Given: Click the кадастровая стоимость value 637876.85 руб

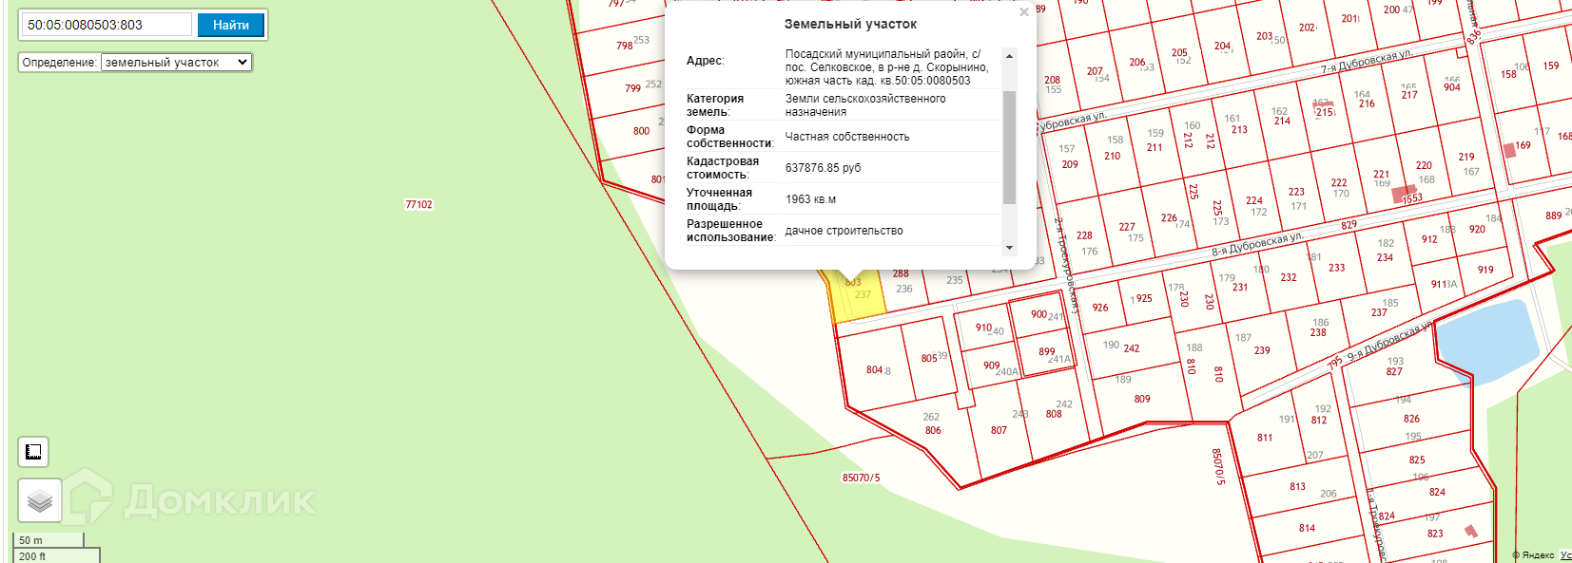Looking at the screenshot, I should pos(823,168).
